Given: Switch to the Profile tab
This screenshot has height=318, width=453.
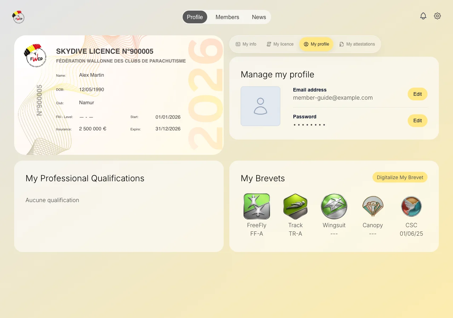Looking at the screenshot, I should click(195, 17).
